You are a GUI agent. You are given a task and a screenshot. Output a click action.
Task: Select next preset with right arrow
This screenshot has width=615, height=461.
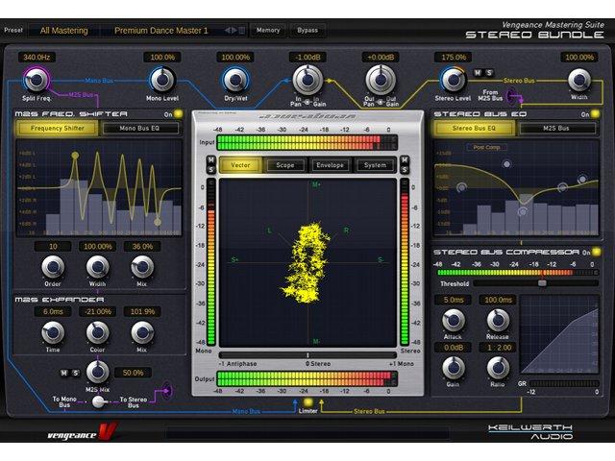[x=234, y=30]
